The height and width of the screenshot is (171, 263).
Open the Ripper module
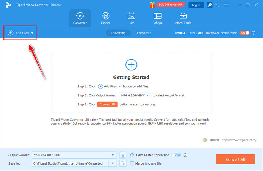[x=106, y=18]
